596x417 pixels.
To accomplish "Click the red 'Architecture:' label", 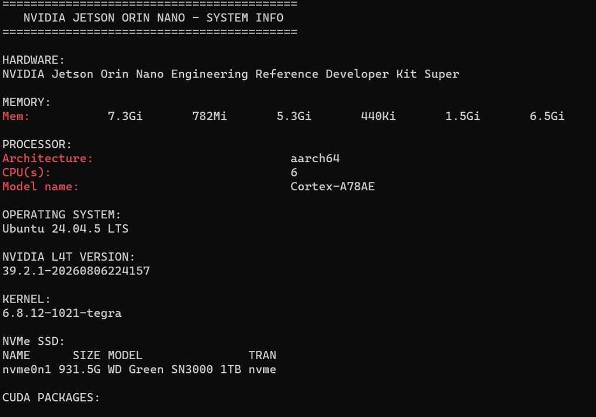I will click(48, 159).
